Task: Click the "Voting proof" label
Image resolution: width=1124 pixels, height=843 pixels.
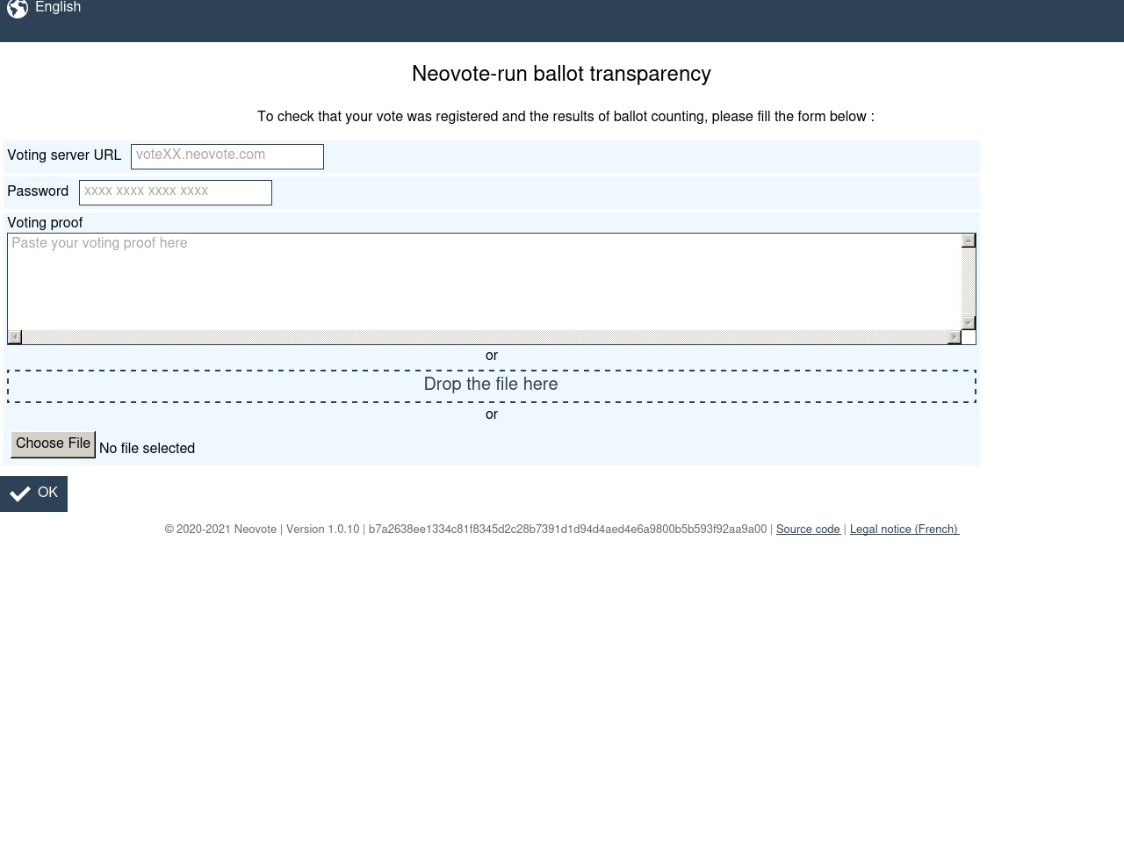Action: (x=45, y=223)
